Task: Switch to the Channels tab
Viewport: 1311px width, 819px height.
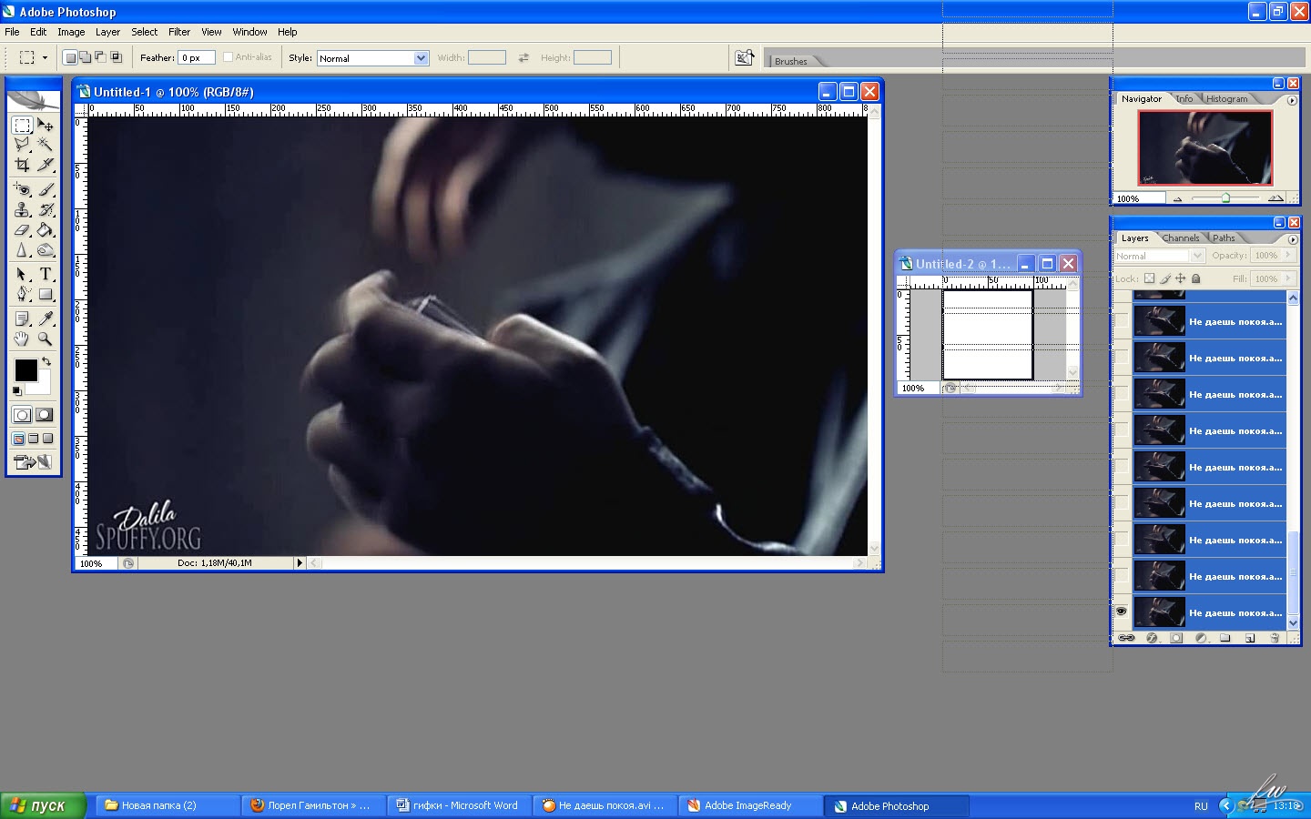Action: click(x=1181, y=238)
